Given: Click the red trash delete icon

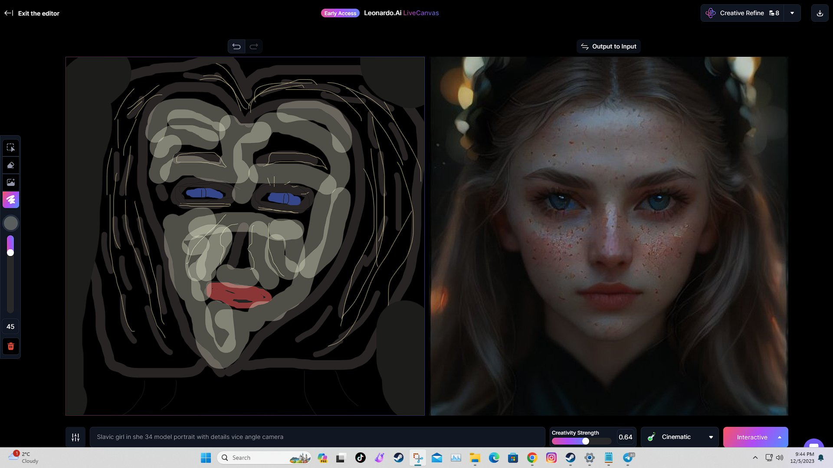Looking at the screenshot, I should [11, 346].
